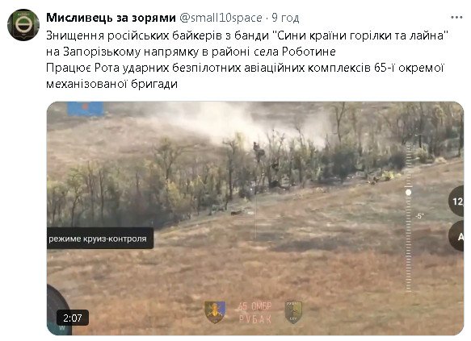Image resolution: width=471 pixels, height=341 pixels.
Task: Click the tweet line 'механізованої бригади'
Action: coord(111,84)
